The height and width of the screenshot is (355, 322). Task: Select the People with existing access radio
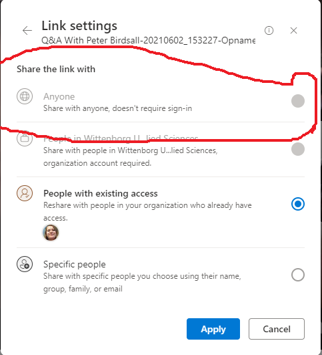click(x=298, y=204)
